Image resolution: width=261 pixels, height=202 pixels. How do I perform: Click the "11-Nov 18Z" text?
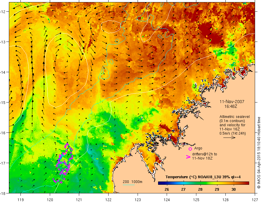pos(202,158)
